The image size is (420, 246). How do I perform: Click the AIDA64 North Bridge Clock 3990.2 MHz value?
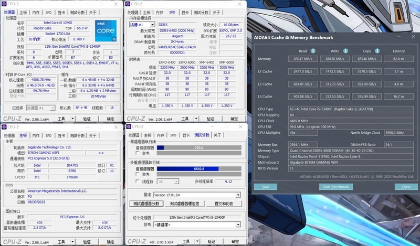pos(398,133)
